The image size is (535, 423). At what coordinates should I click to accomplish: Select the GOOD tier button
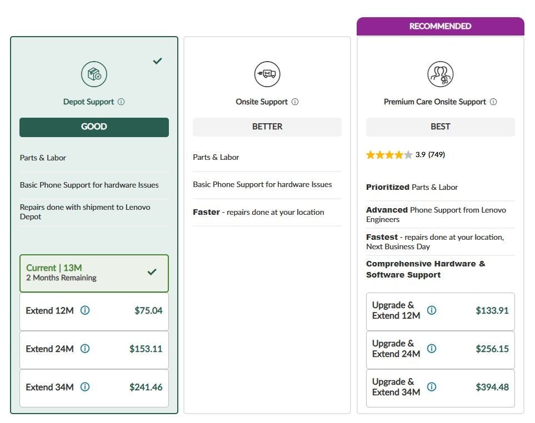tap(94, 127)
